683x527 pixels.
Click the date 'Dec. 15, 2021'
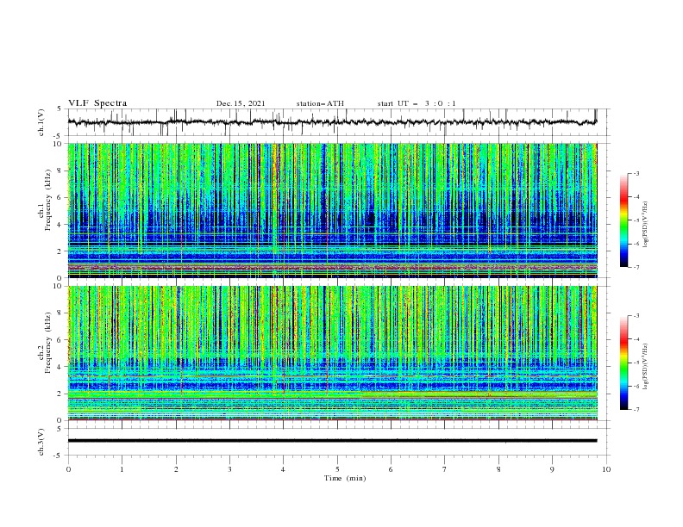tap(241, 103)
